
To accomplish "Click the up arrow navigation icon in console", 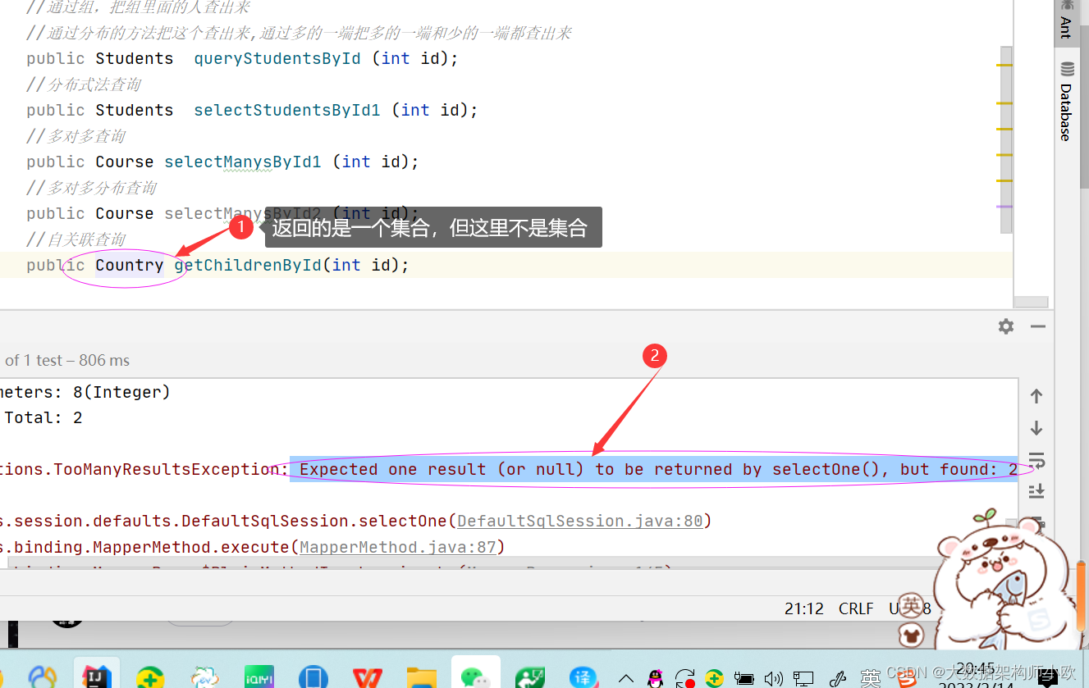I will 1036,396.
